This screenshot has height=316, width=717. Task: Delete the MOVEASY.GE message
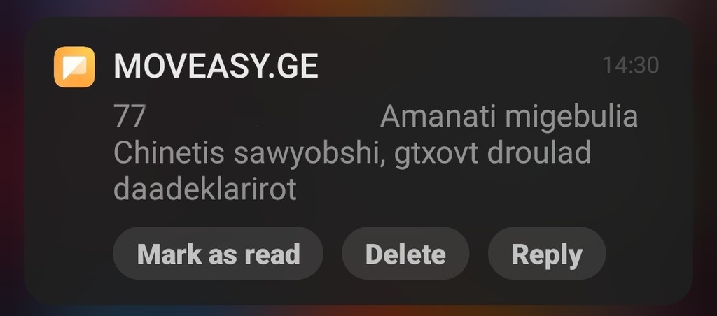point(405,254)
